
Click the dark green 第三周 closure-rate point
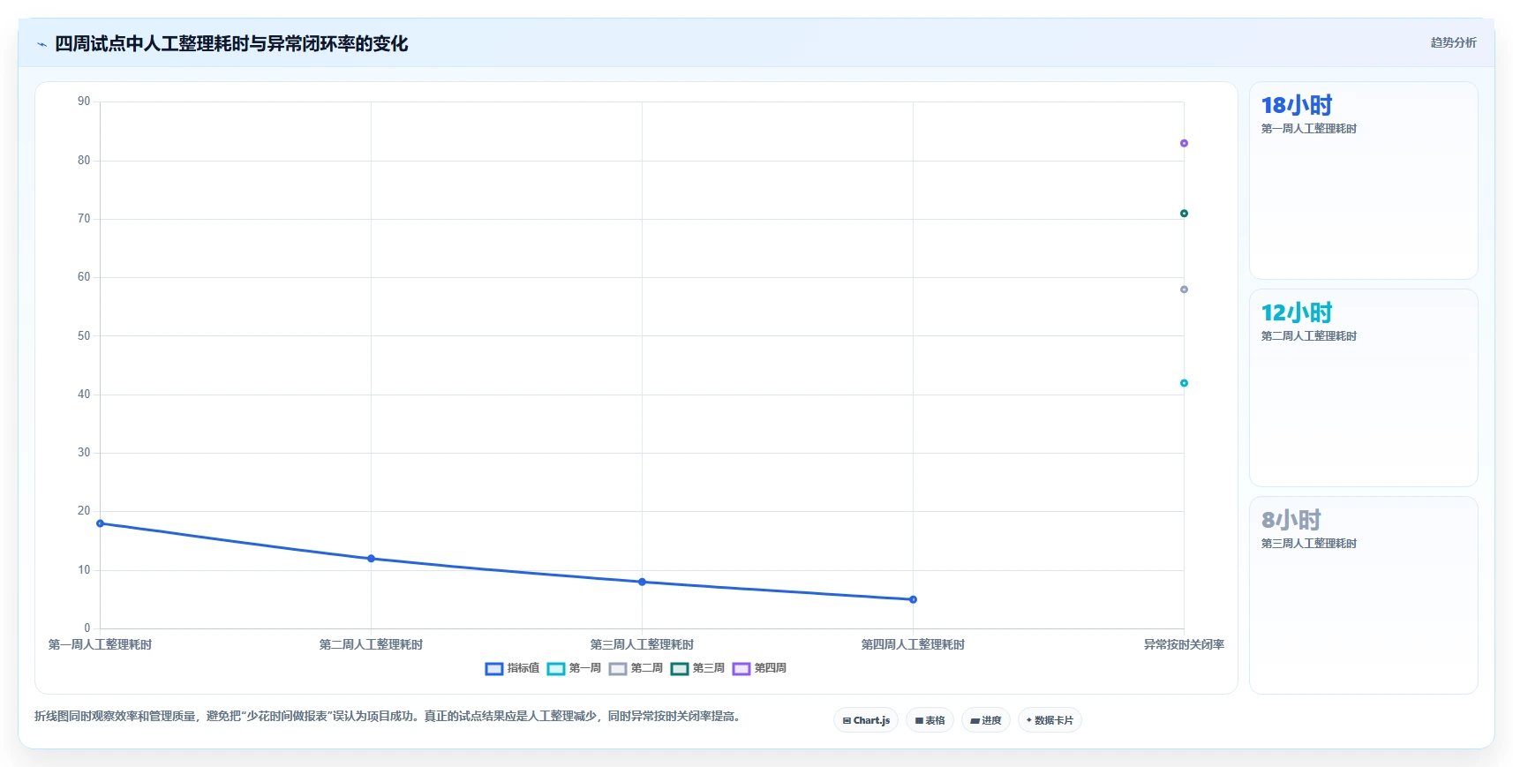coord(1184,214)
